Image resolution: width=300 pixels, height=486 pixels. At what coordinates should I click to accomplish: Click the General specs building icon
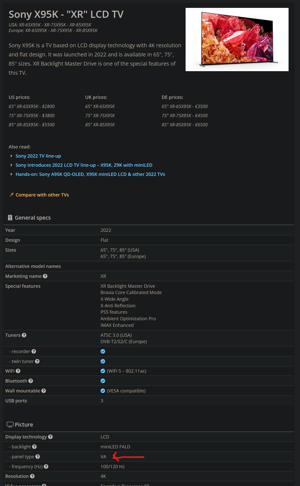click(10, 218)
